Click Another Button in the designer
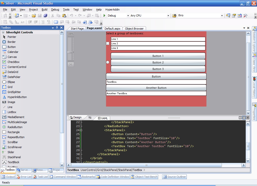The image size is (257, 186). [156, 88]
